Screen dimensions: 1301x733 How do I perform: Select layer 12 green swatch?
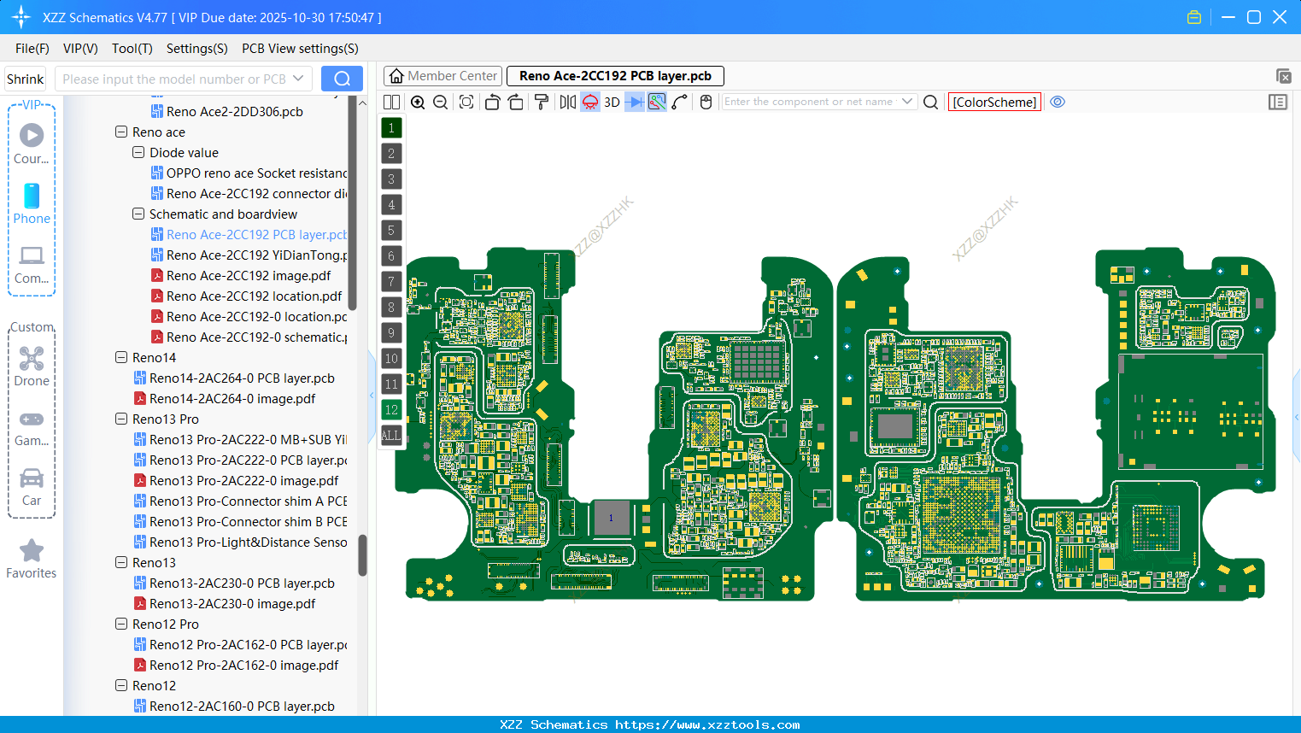[391, 410]
